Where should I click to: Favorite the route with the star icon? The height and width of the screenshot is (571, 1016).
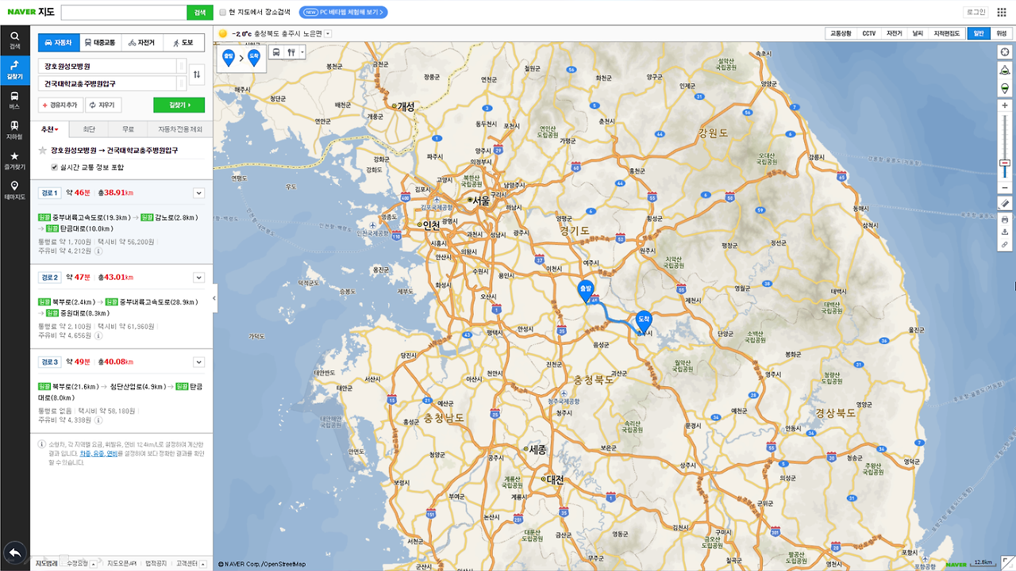click(x=43, y=150)
